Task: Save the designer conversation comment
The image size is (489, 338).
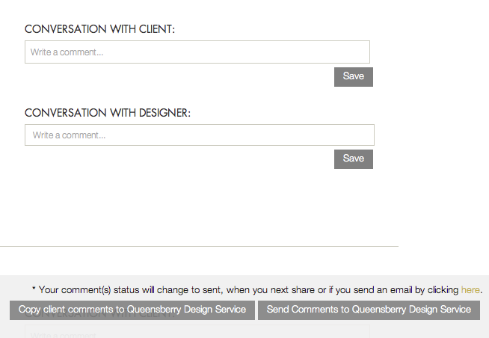Action: tap(354, 159)
